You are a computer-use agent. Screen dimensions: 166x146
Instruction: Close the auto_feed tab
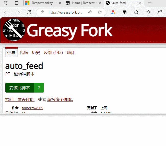(140, 3)
